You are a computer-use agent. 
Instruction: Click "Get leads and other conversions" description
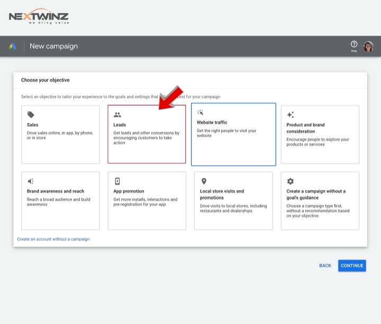[x=146, y=138]
